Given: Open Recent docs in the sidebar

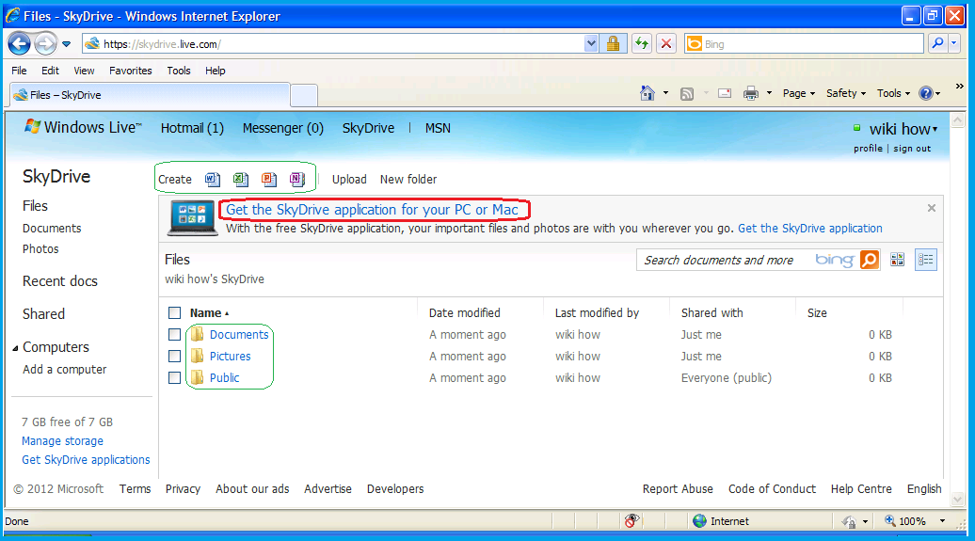Looking at the screenshot, I should 59,281.
